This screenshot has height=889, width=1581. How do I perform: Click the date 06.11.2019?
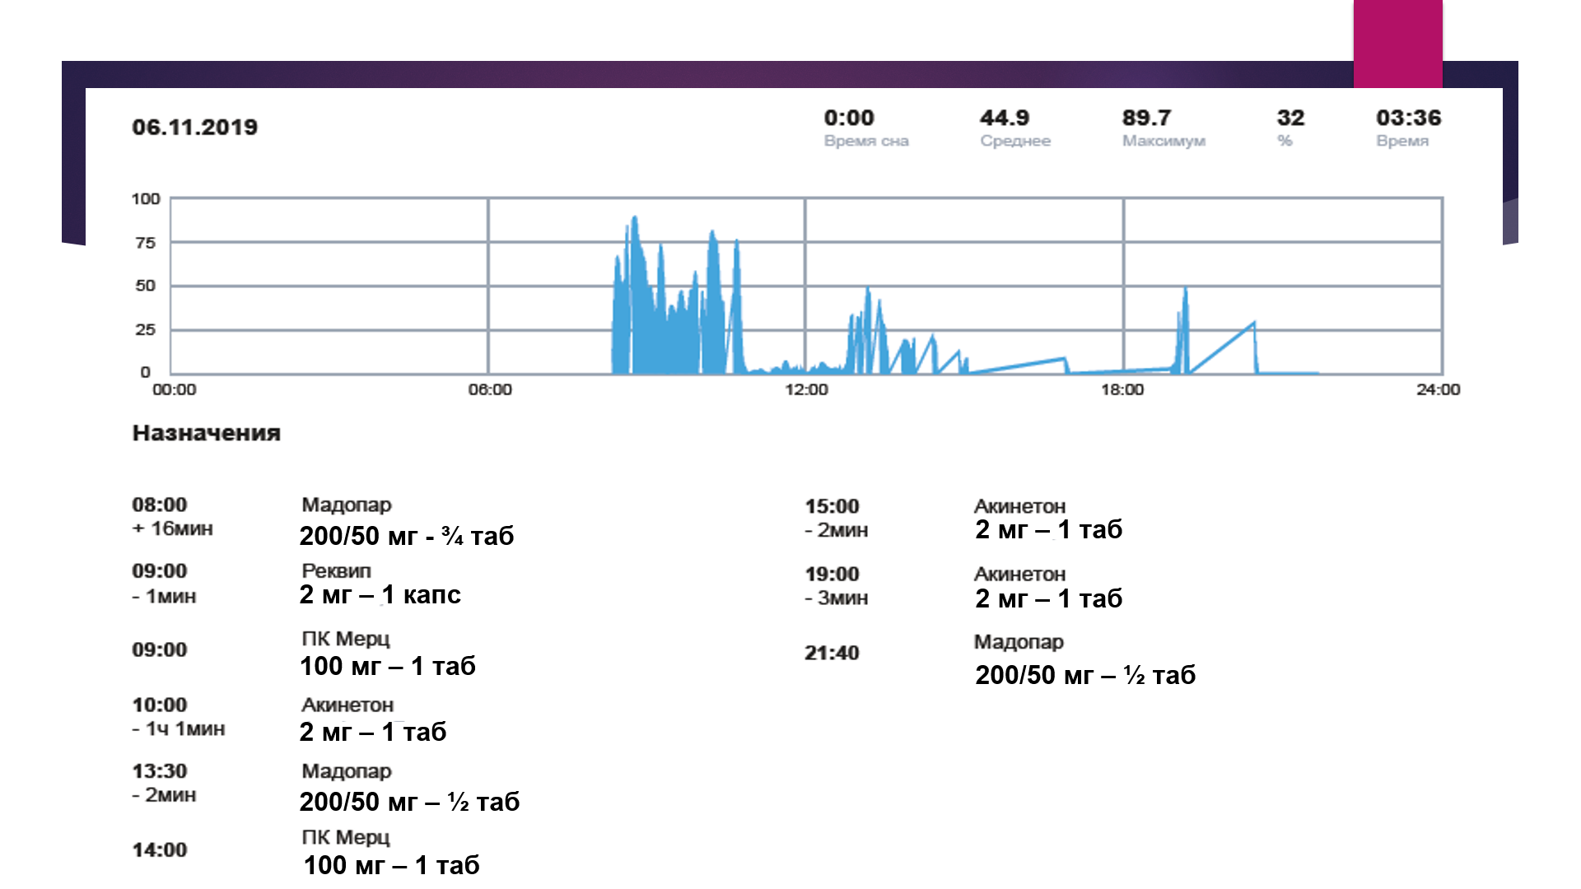point(194,127)
